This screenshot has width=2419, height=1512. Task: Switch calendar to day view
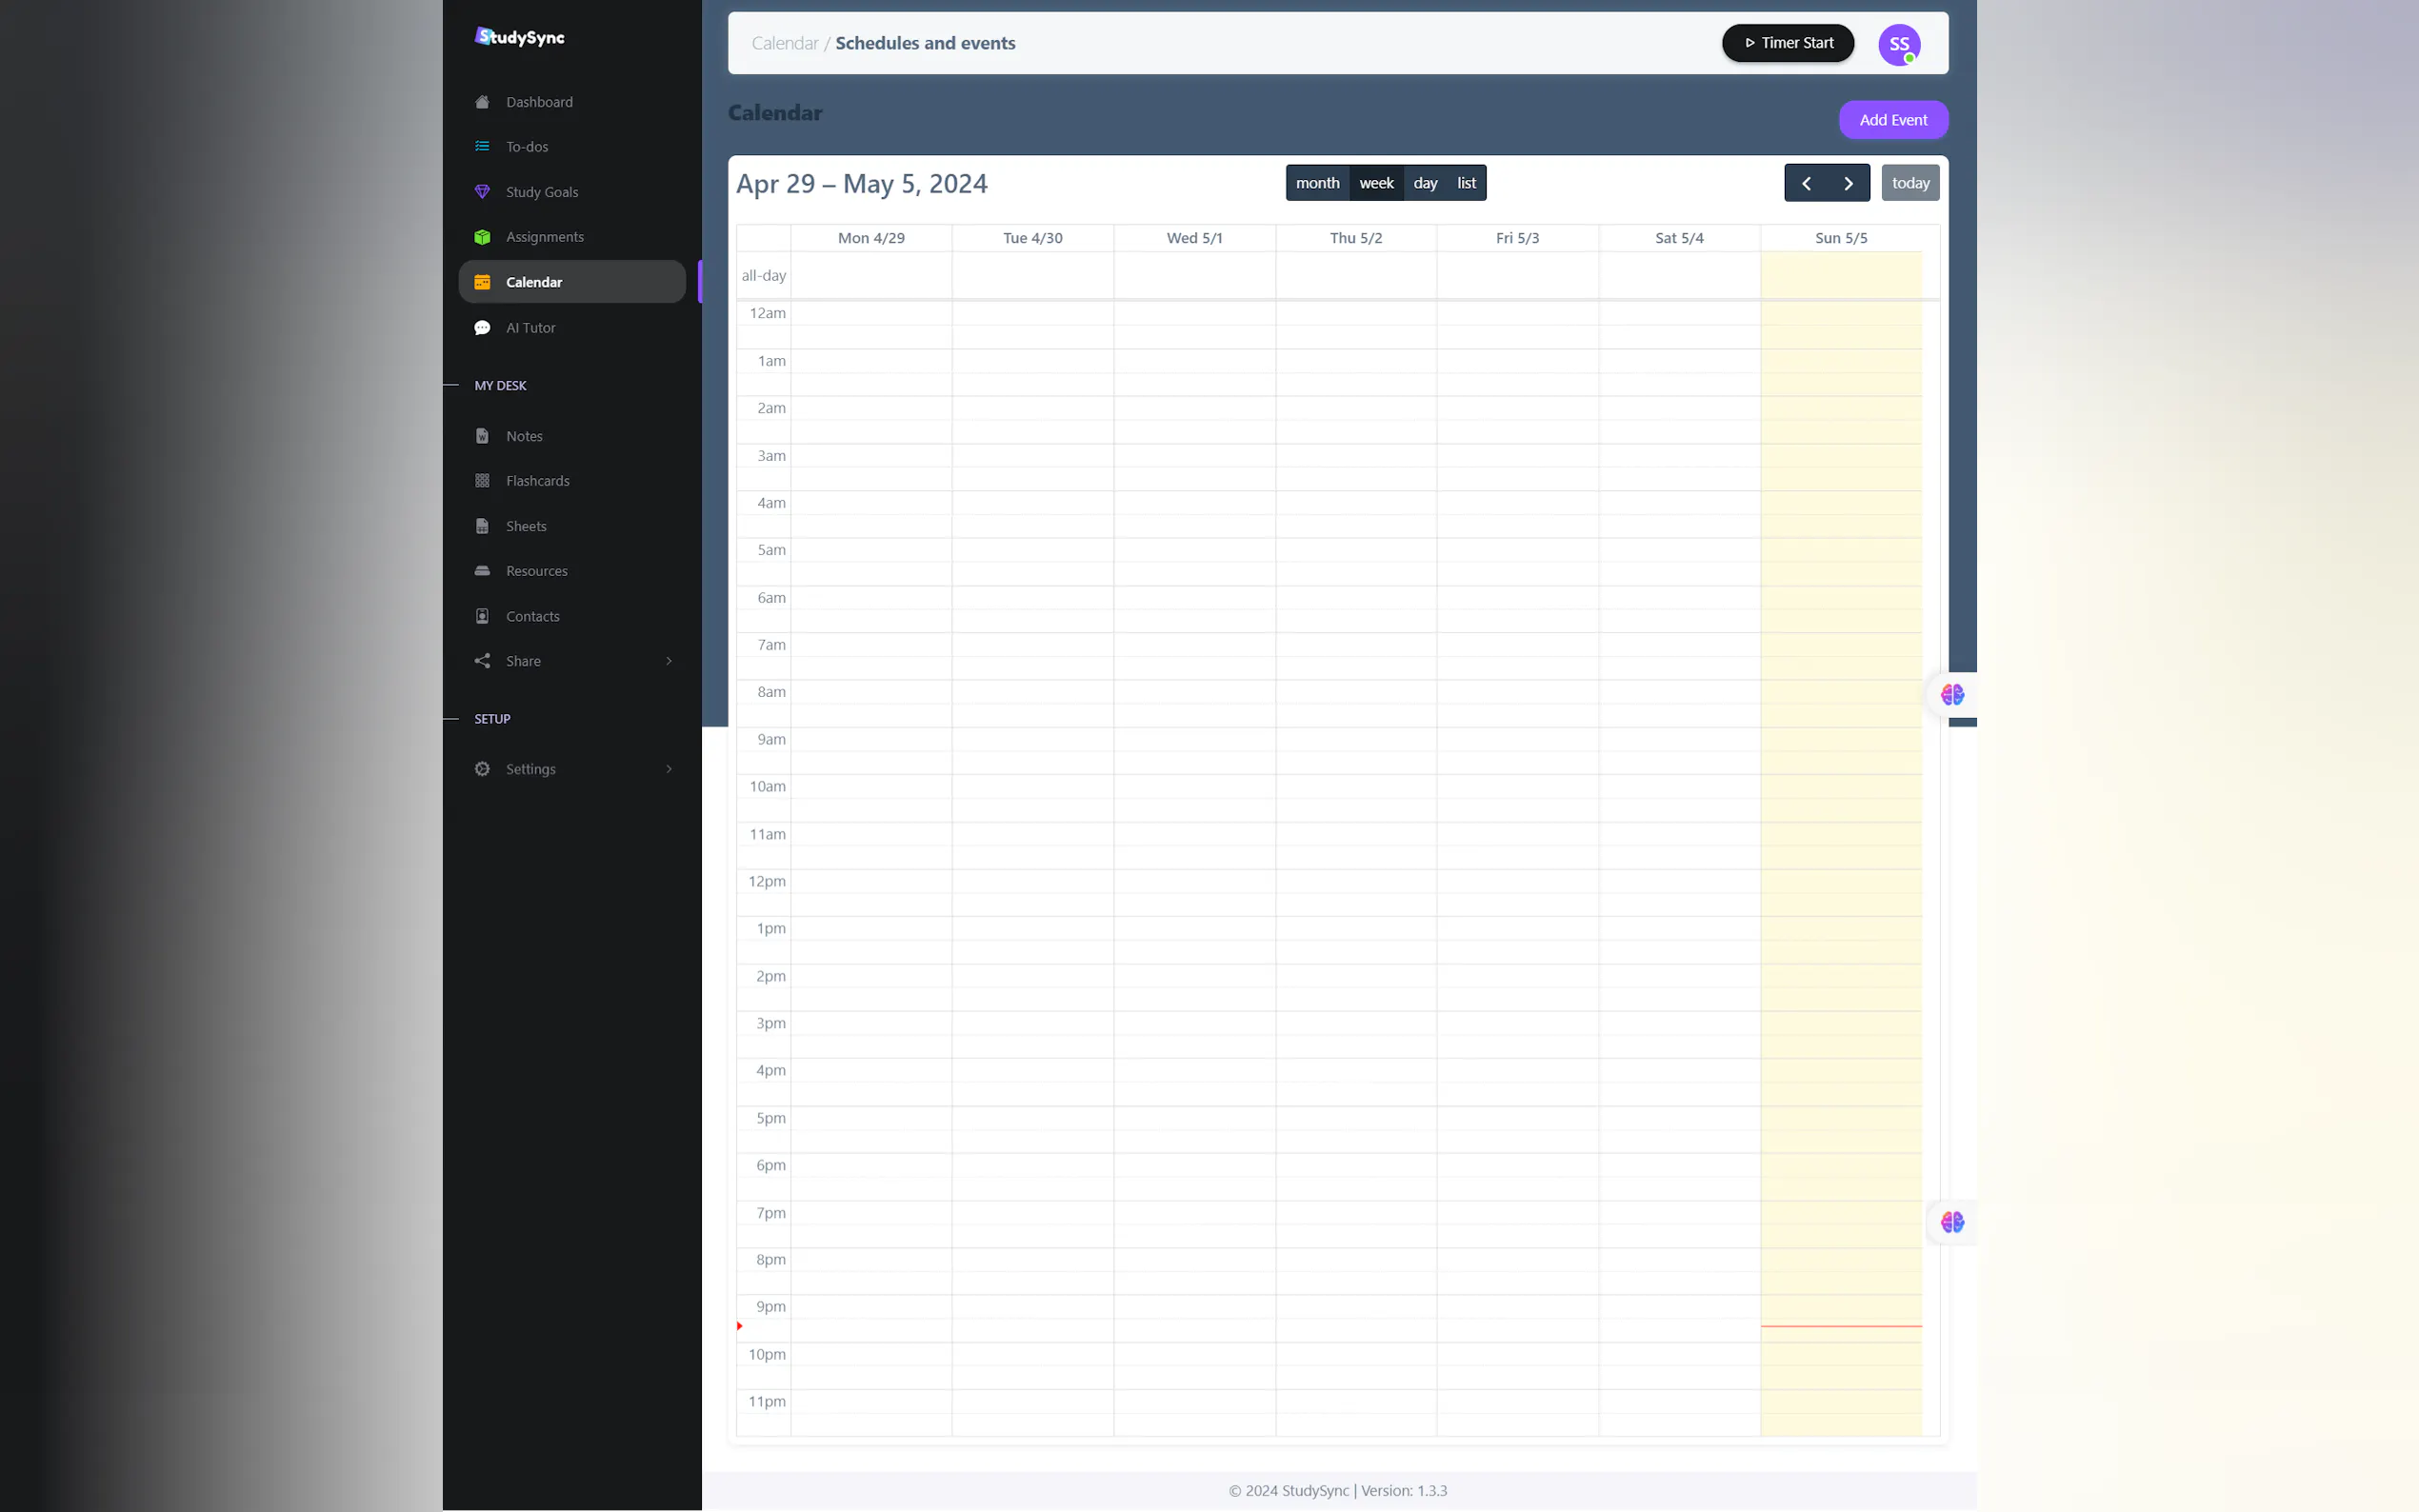pos(1424,183)
